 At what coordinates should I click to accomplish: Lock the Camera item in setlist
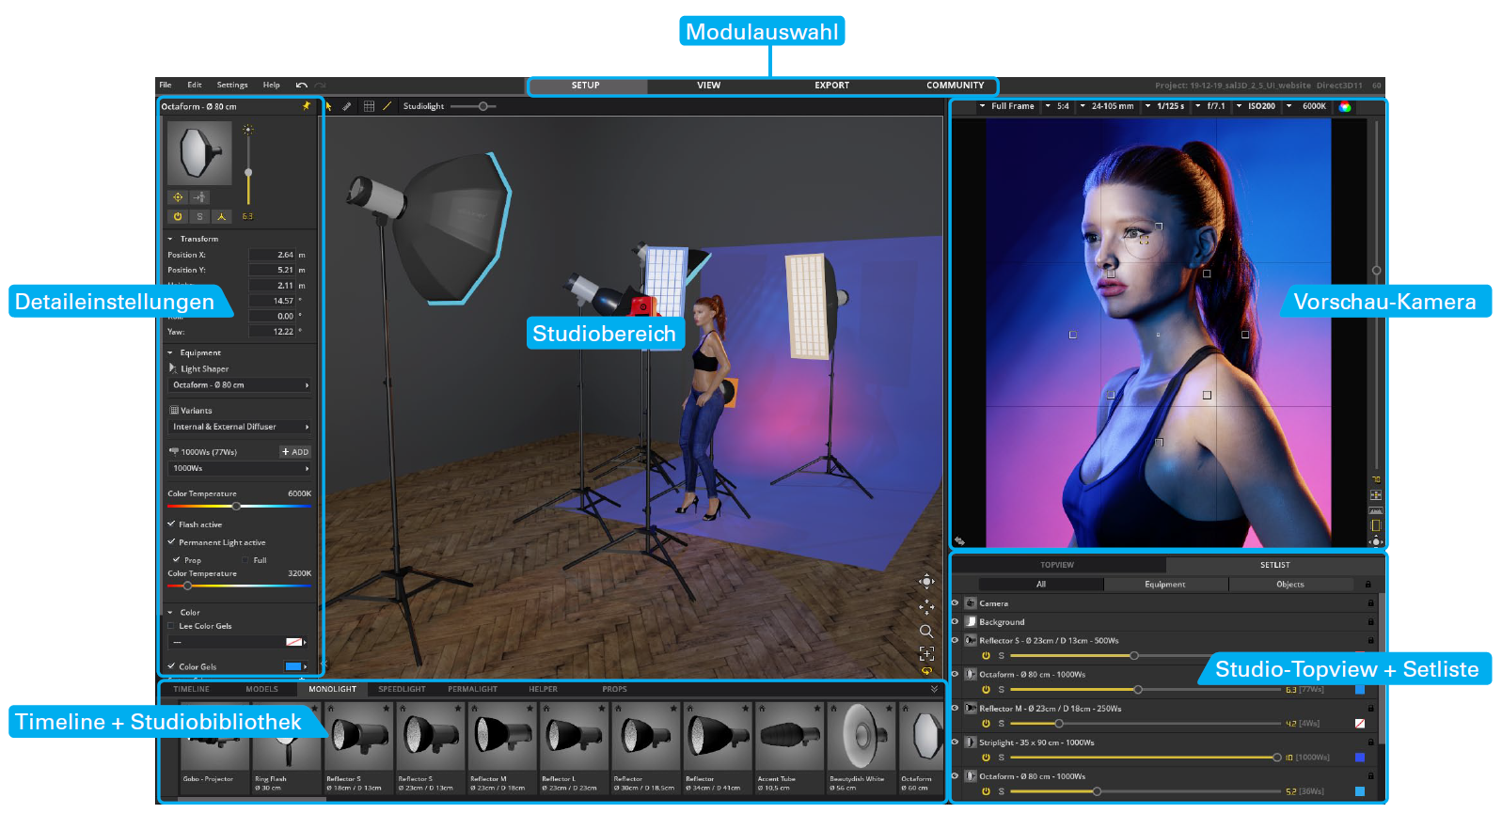point(1370,603)
